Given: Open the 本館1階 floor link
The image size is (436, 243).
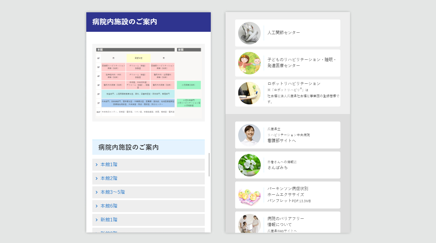Looking at the screenshot, I should click(149, 165).
